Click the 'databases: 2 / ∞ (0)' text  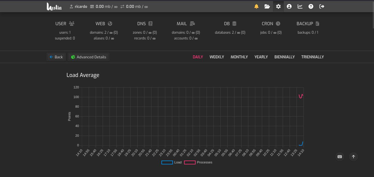pyautogui.click(x=230, y=32)
